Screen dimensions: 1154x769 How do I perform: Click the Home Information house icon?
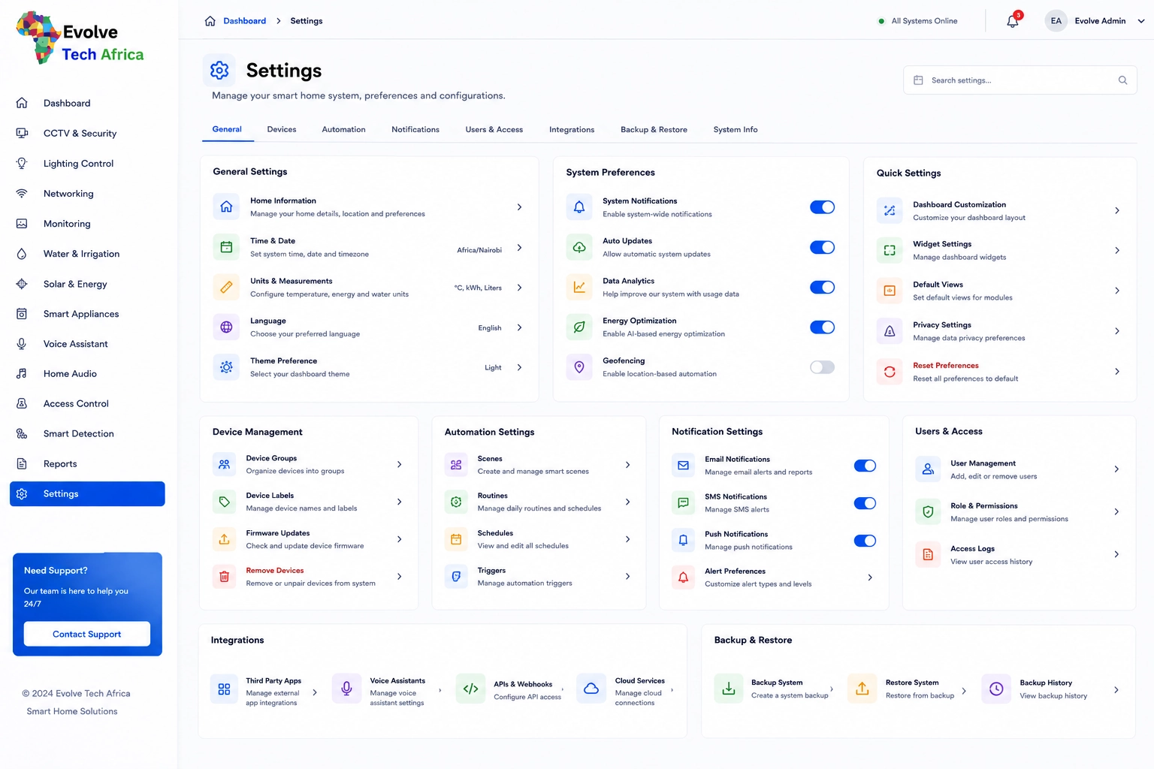click(226, 207)
